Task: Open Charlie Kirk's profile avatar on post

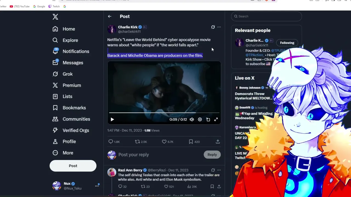Action: 112,29
